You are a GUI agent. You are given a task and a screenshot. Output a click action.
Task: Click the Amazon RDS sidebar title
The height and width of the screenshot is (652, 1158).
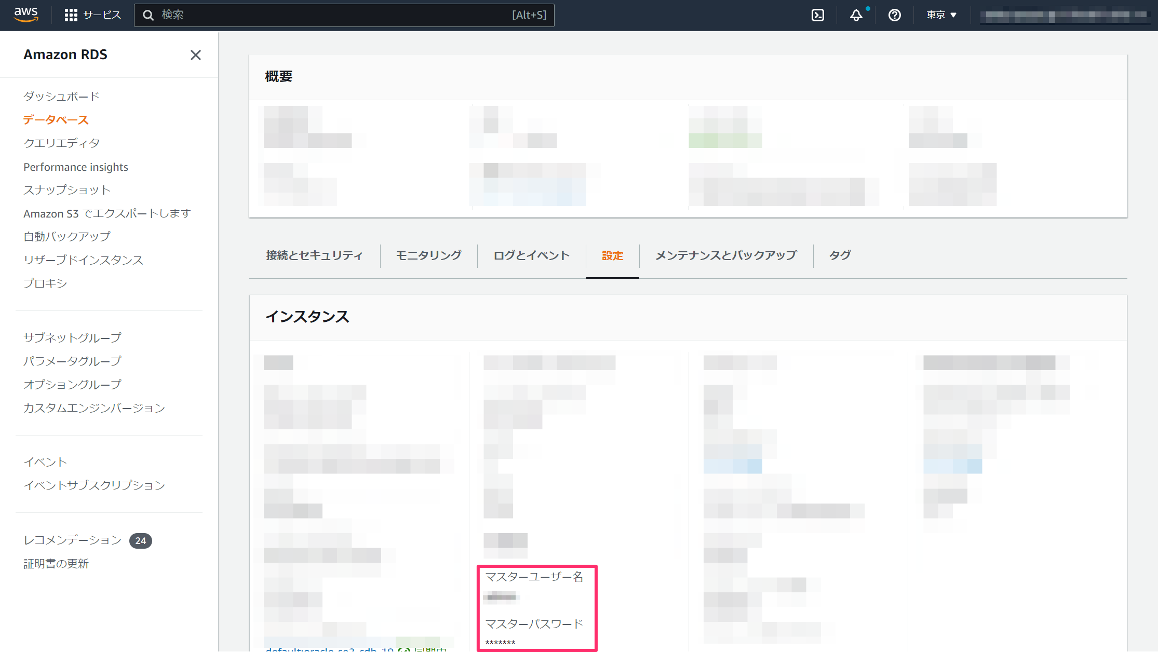point(65,55)
